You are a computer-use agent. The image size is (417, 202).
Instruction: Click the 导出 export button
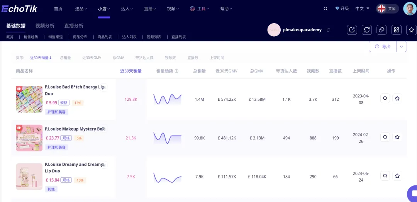(x=382, y=47)
